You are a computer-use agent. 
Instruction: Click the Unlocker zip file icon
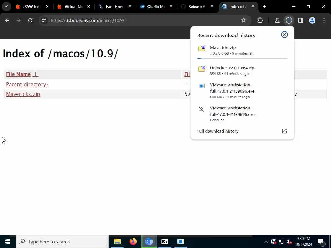pos(202,68)
